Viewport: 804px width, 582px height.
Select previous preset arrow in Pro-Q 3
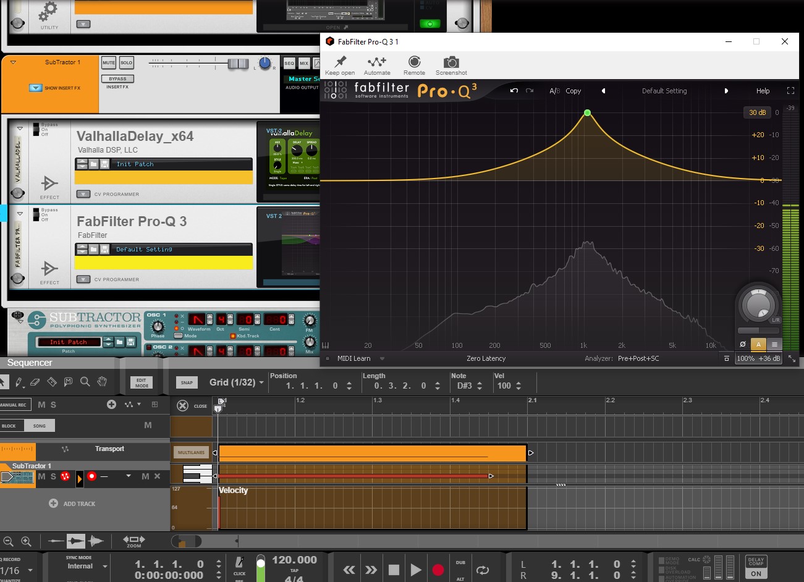tap(603, 91)
